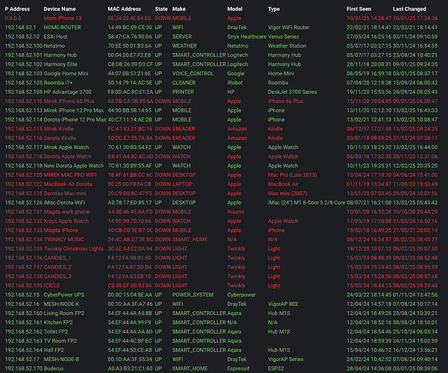Screen dimensions: 448x373
Task: Click the Type column header
Action: [x=274, y=9]
